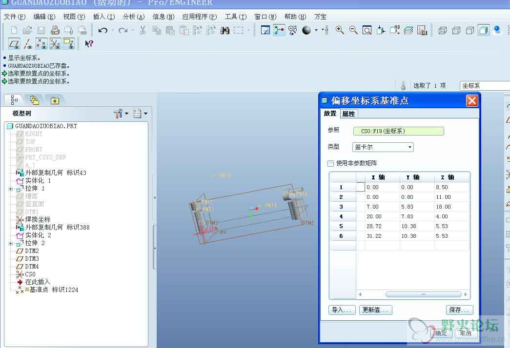
Task: Click the Hidden line display icon
Action: pyautogui.click(x=456, y=30)
